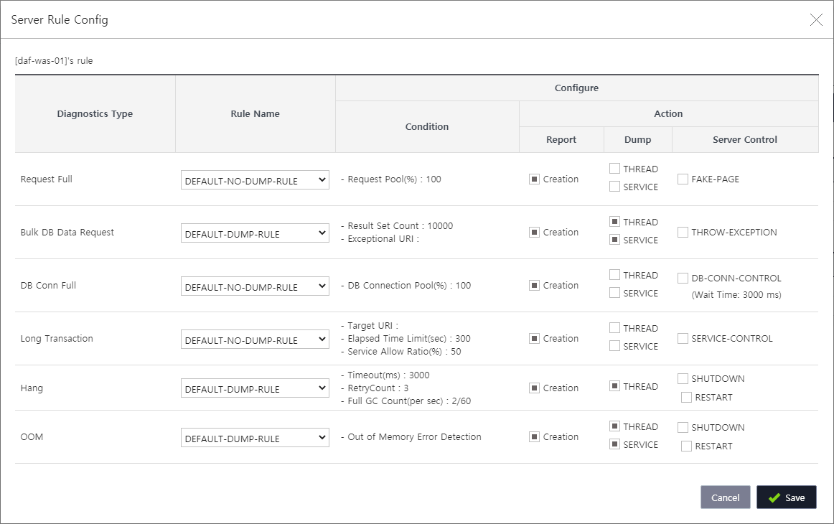Open the Hang rule name dropdown
Image resolution: width=834 pixels, height=524 pixels.
(255, 388)
